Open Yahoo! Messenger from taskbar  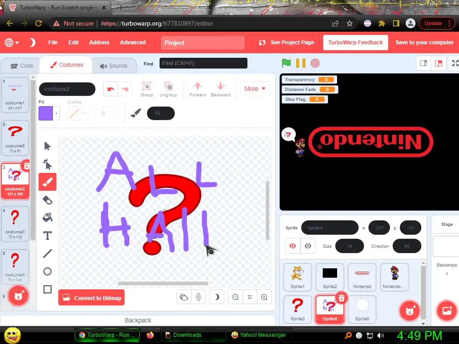[x=259, y=335]
